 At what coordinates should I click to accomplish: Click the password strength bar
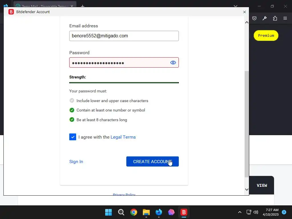(124, 82)
